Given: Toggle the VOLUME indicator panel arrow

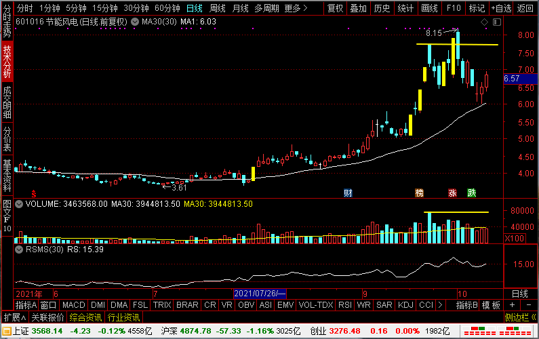Looking at the screenshot, I should (18, 203).
